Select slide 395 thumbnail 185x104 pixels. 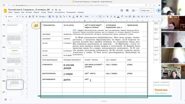pyautogui.click(x=15, y=73)
